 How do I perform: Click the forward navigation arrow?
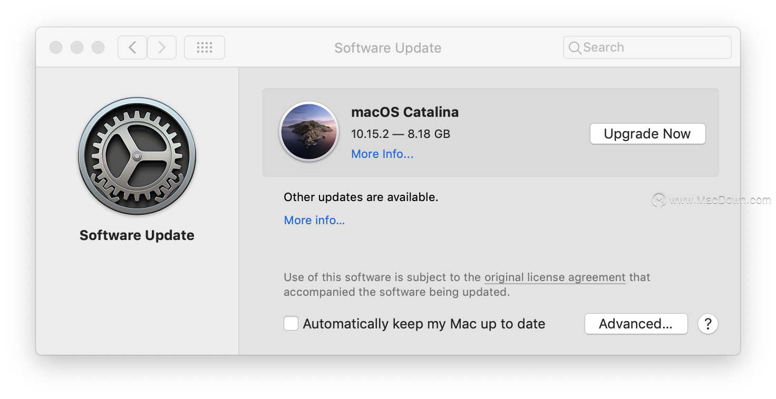pos(162,47)
